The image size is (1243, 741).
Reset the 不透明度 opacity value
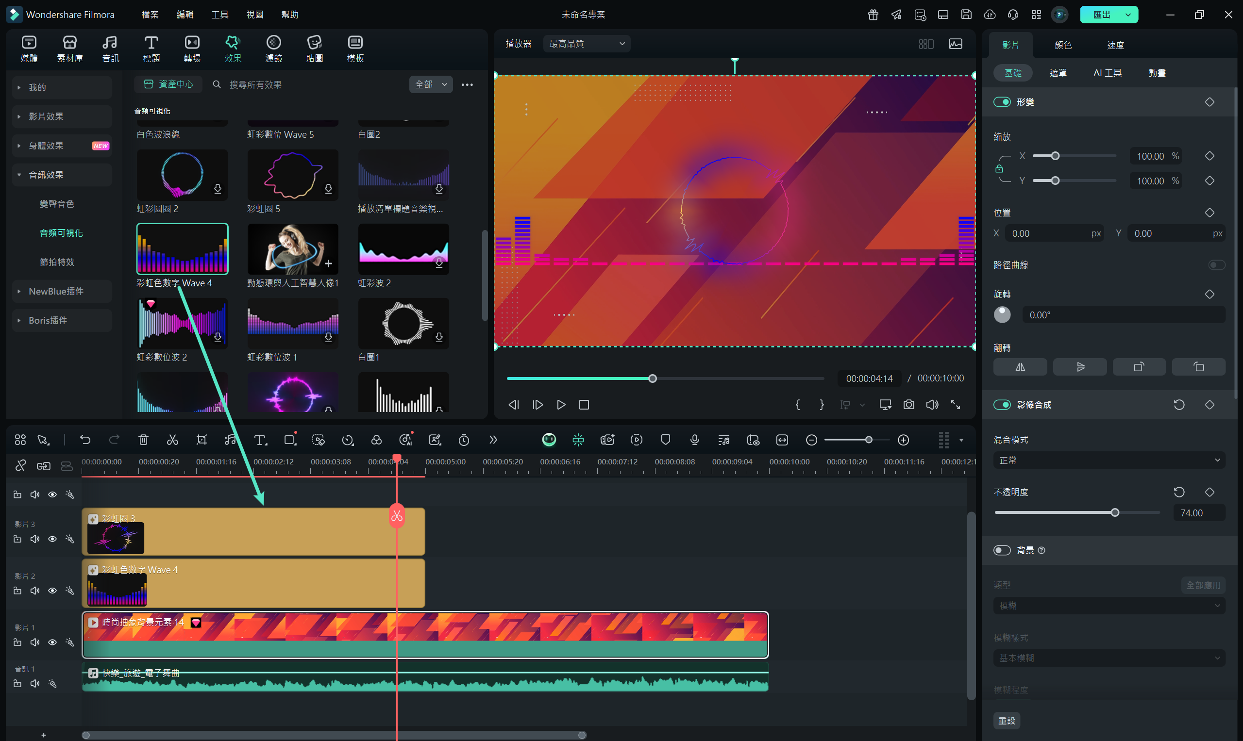tap(1179, 493)
